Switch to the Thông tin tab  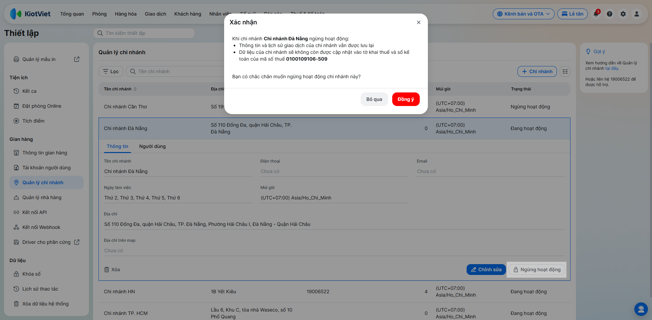[x=117, y=146]
